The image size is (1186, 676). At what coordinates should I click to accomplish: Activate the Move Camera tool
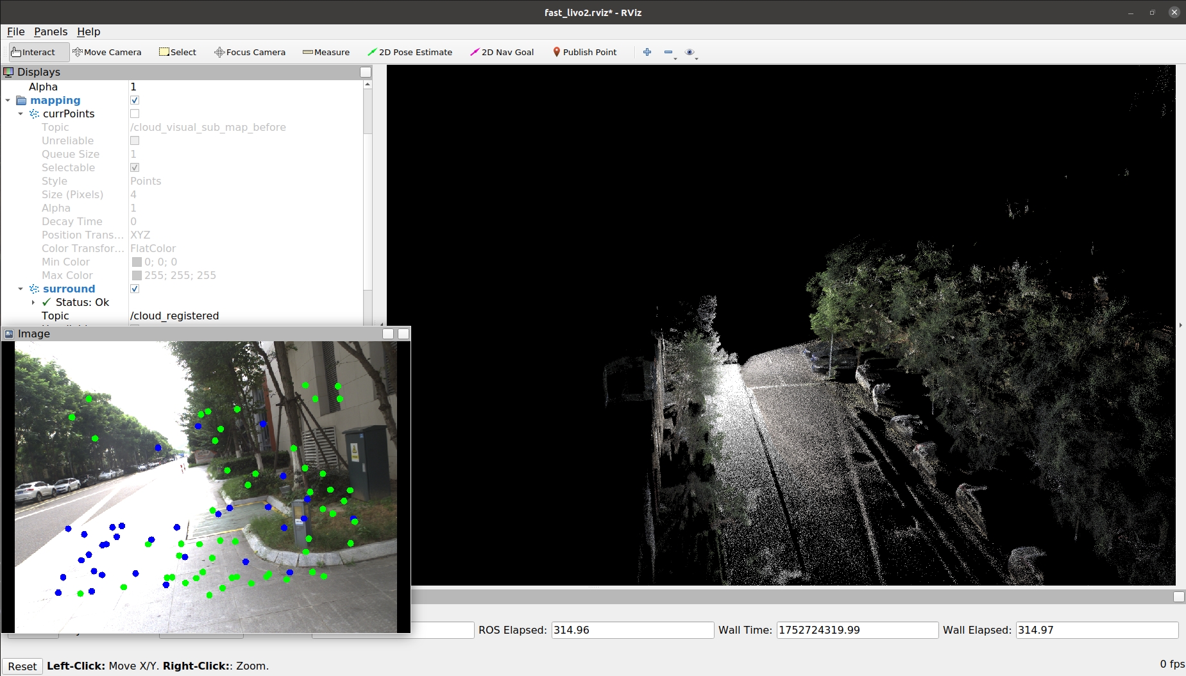(x=106, y=52)
